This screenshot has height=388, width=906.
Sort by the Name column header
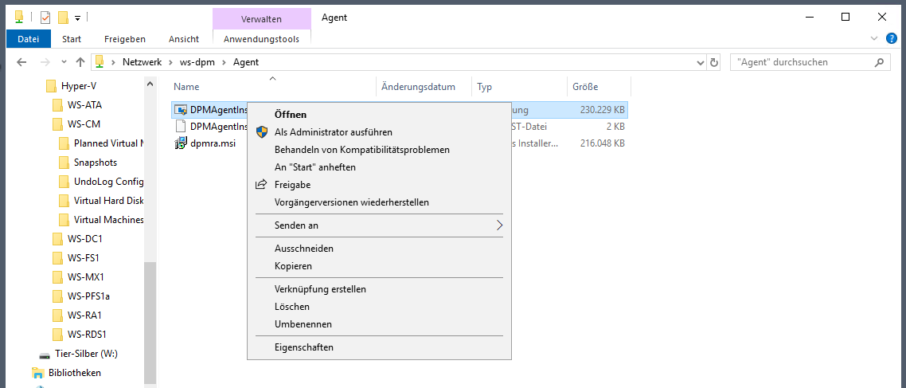[x=186, y=87]
